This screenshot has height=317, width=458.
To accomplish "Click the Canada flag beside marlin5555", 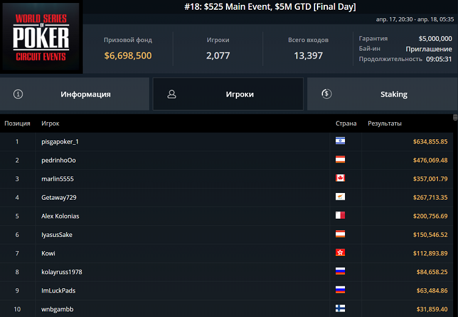I will (340, 178).
